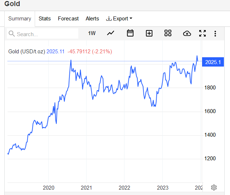Click the 2022 time axis label

(124, 187)
